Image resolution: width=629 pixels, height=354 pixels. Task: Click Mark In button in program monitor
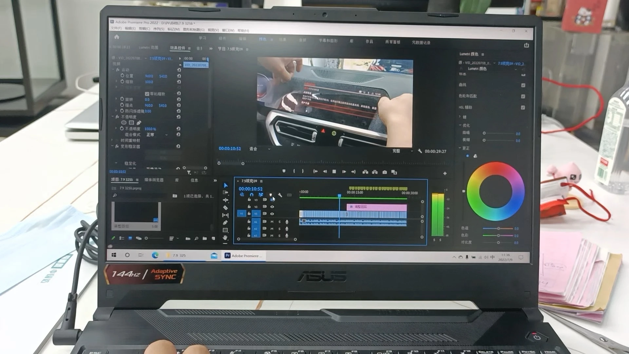click(x=294, y=171)
